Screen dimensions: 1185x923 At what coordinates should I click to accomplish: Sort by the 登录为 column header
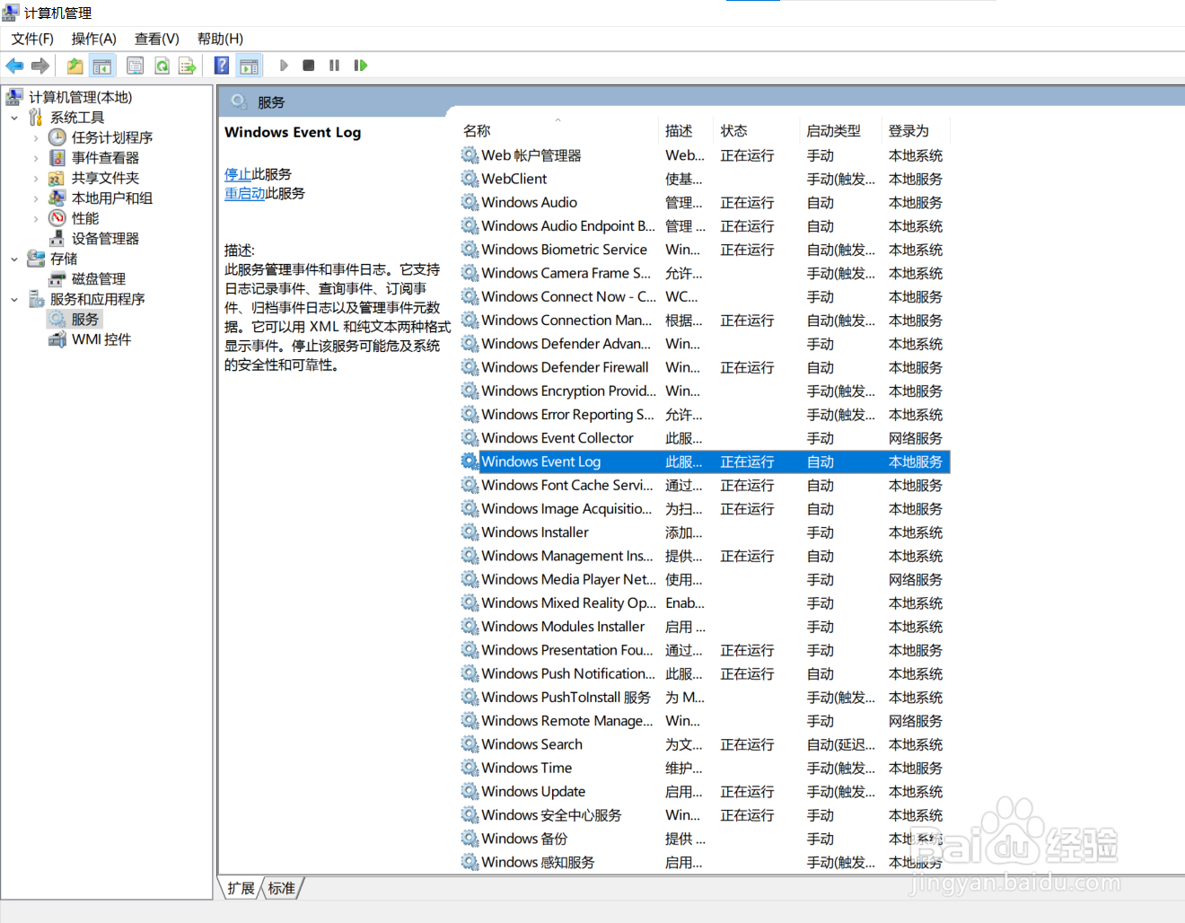[916, 131]
